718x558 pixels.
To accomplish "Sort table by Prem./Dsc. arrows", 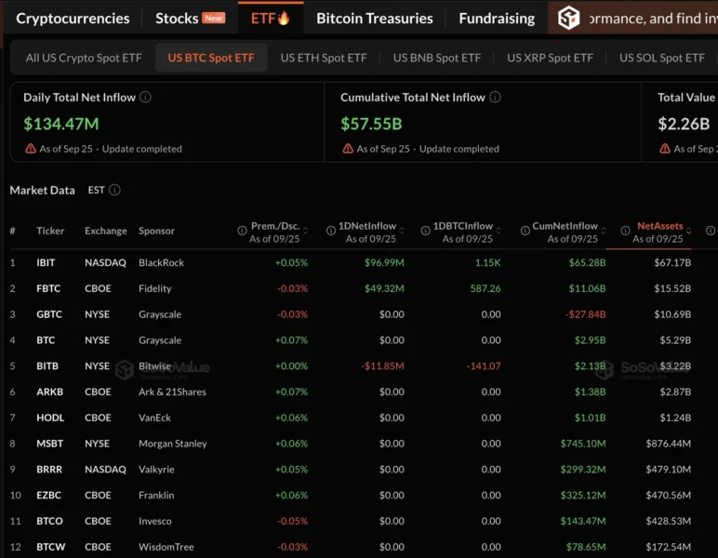I will click(305, 231).
